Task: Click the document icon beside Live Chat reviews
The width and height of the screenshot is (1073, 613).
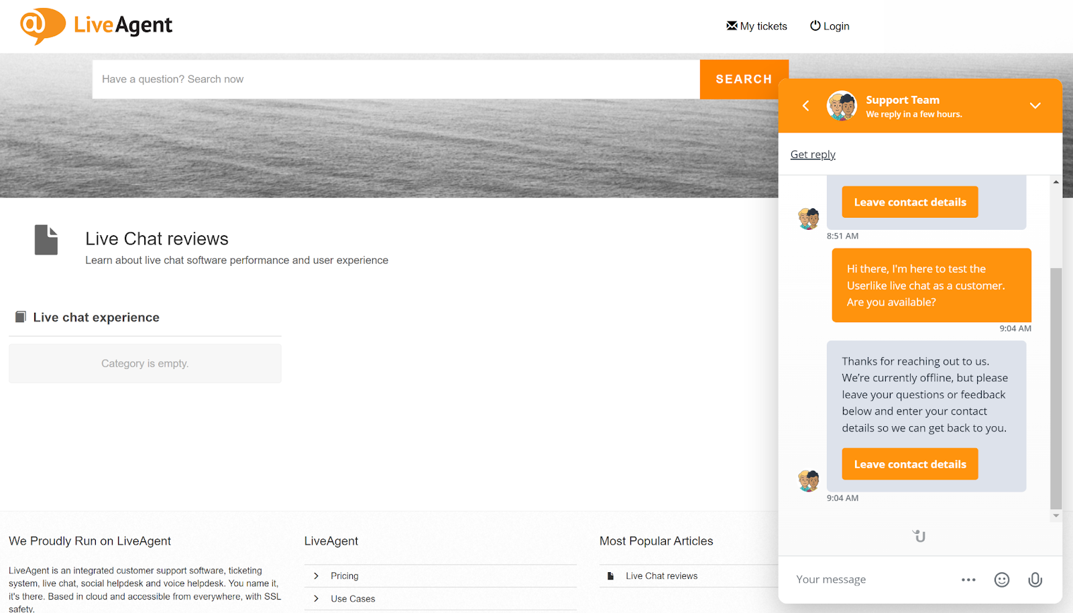Action: click(x=46, y=240)
